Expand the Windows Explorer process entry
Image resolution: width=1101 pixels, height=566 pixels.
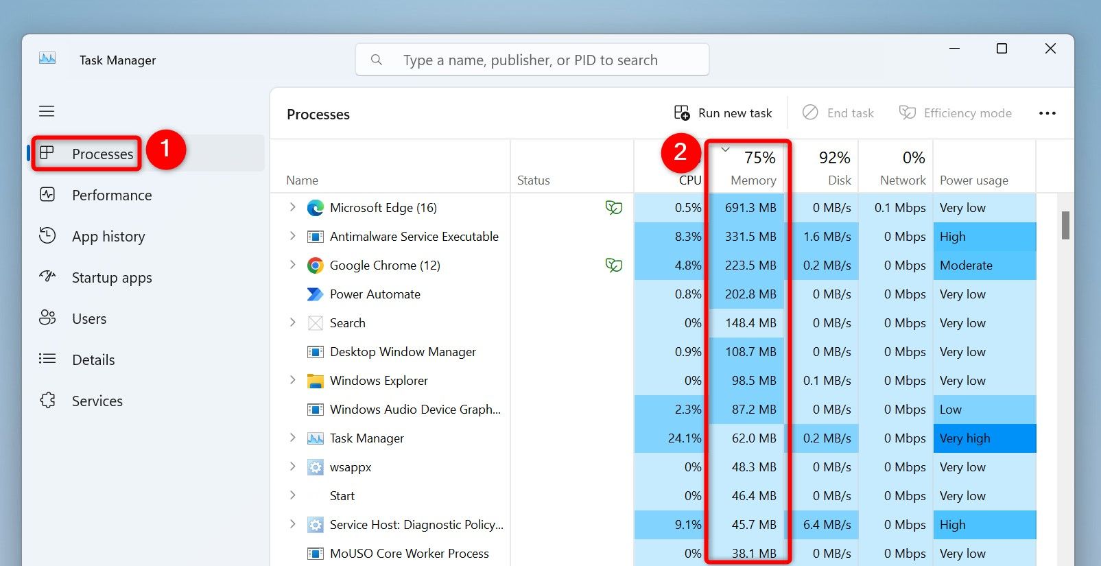(x=293, y=380)
